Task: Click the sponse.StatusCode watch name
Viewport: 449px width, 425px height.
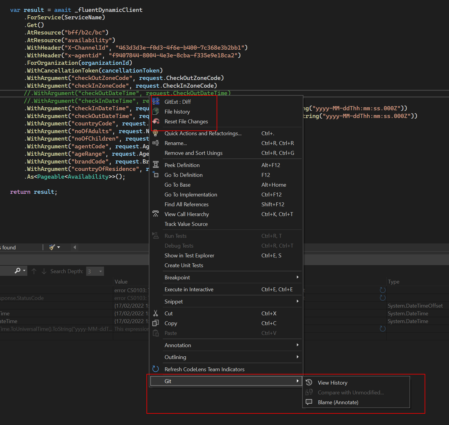Action: (x=22, y=298)
